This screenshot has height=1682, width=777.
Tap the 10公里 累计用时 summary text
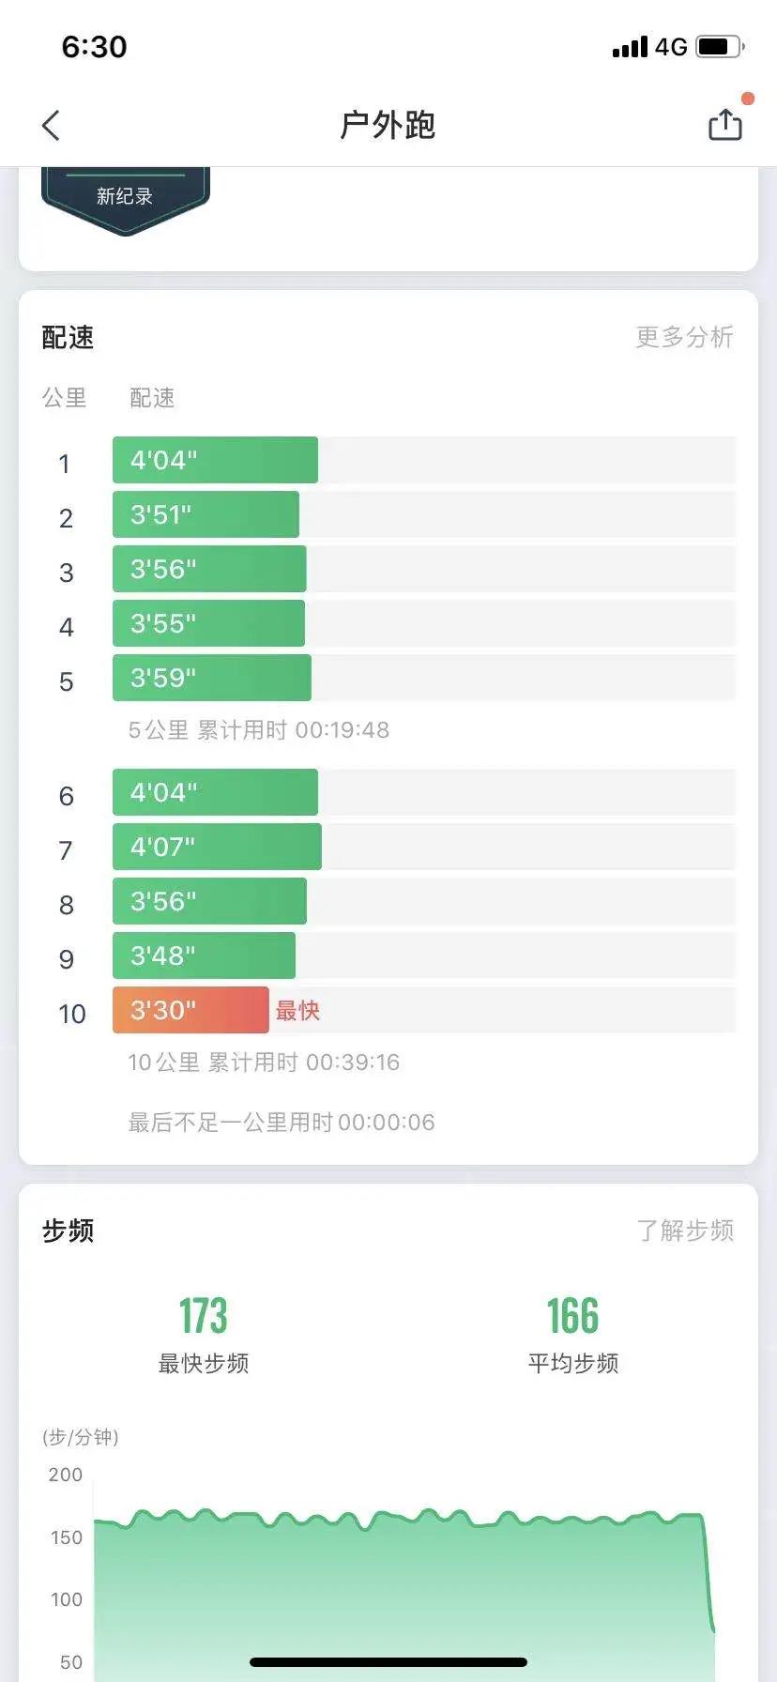[x=264, y=1063]
